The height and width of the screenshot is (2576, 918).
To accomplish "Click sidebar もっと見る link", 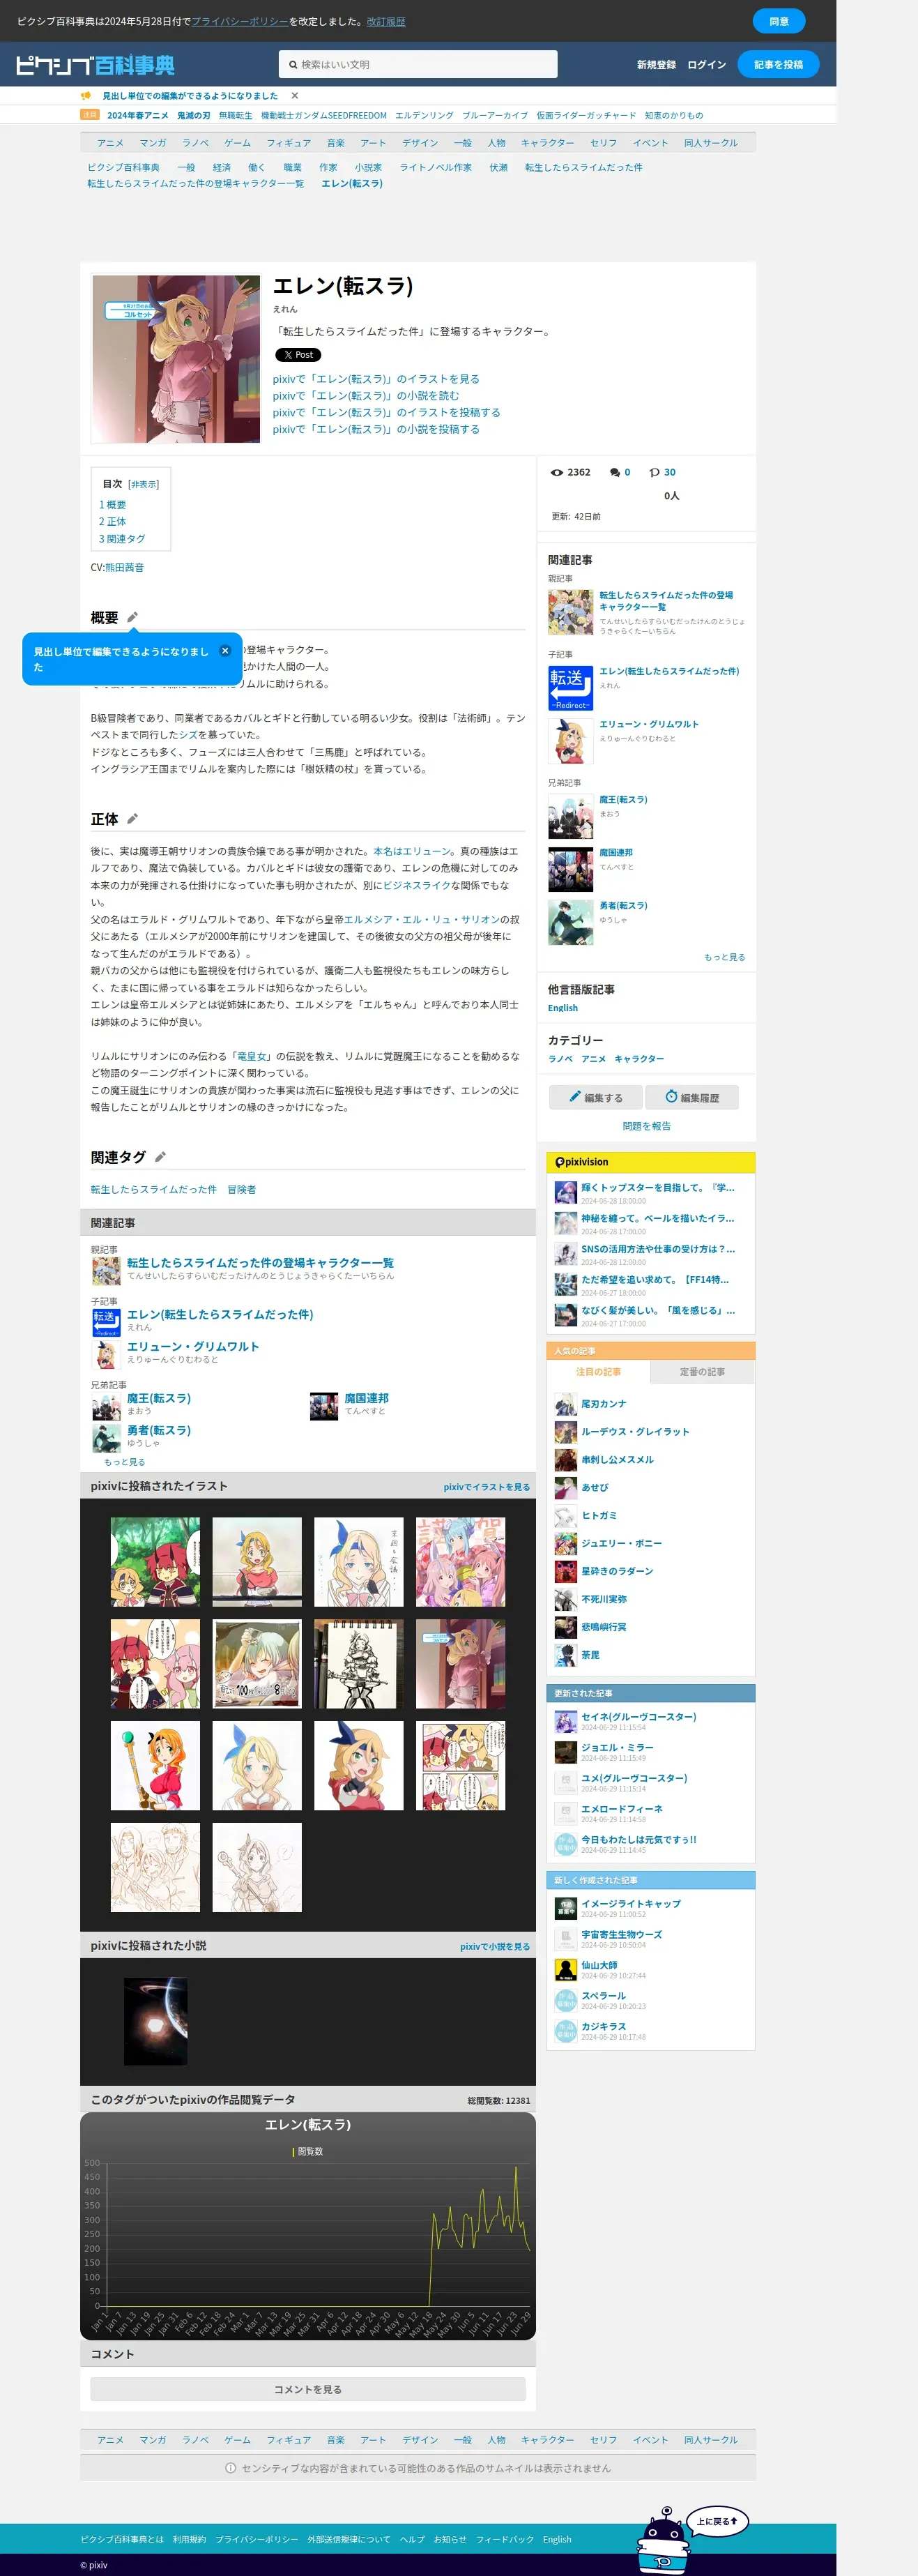I will [724, 957].
